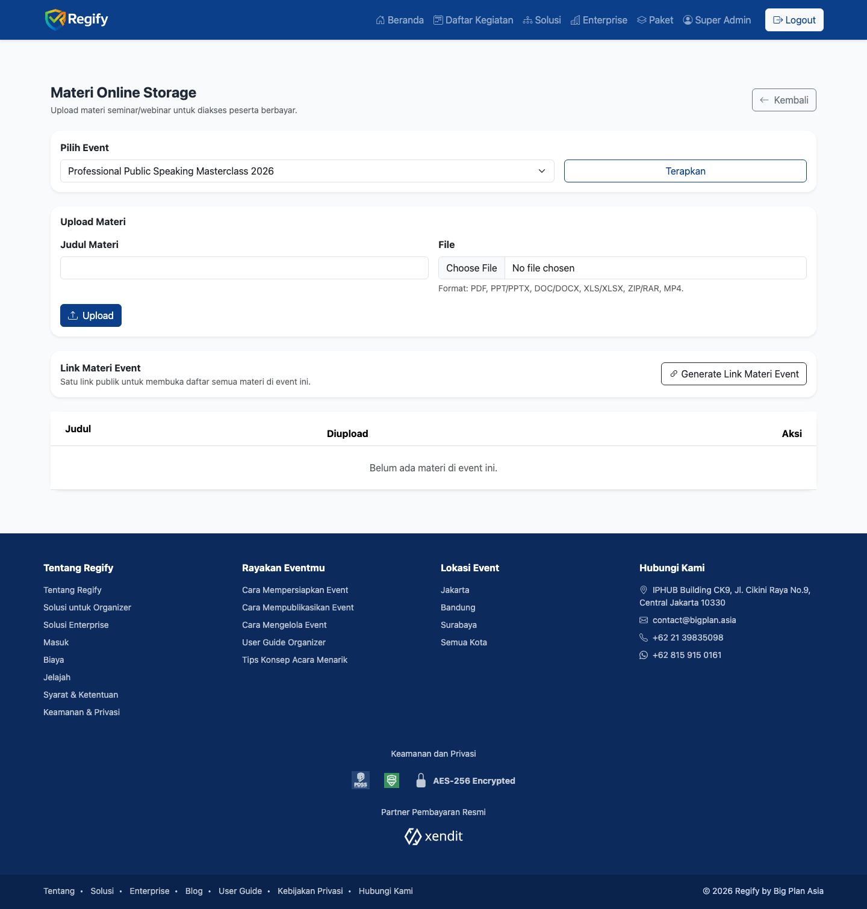Open Solusi Enterprise footer link
The width and height of the screenshot is (867, 909).
(x=76, y=625)
